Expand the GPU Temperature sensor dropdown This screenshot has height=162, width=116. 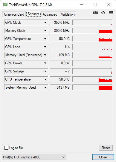[x=45, y=39]
